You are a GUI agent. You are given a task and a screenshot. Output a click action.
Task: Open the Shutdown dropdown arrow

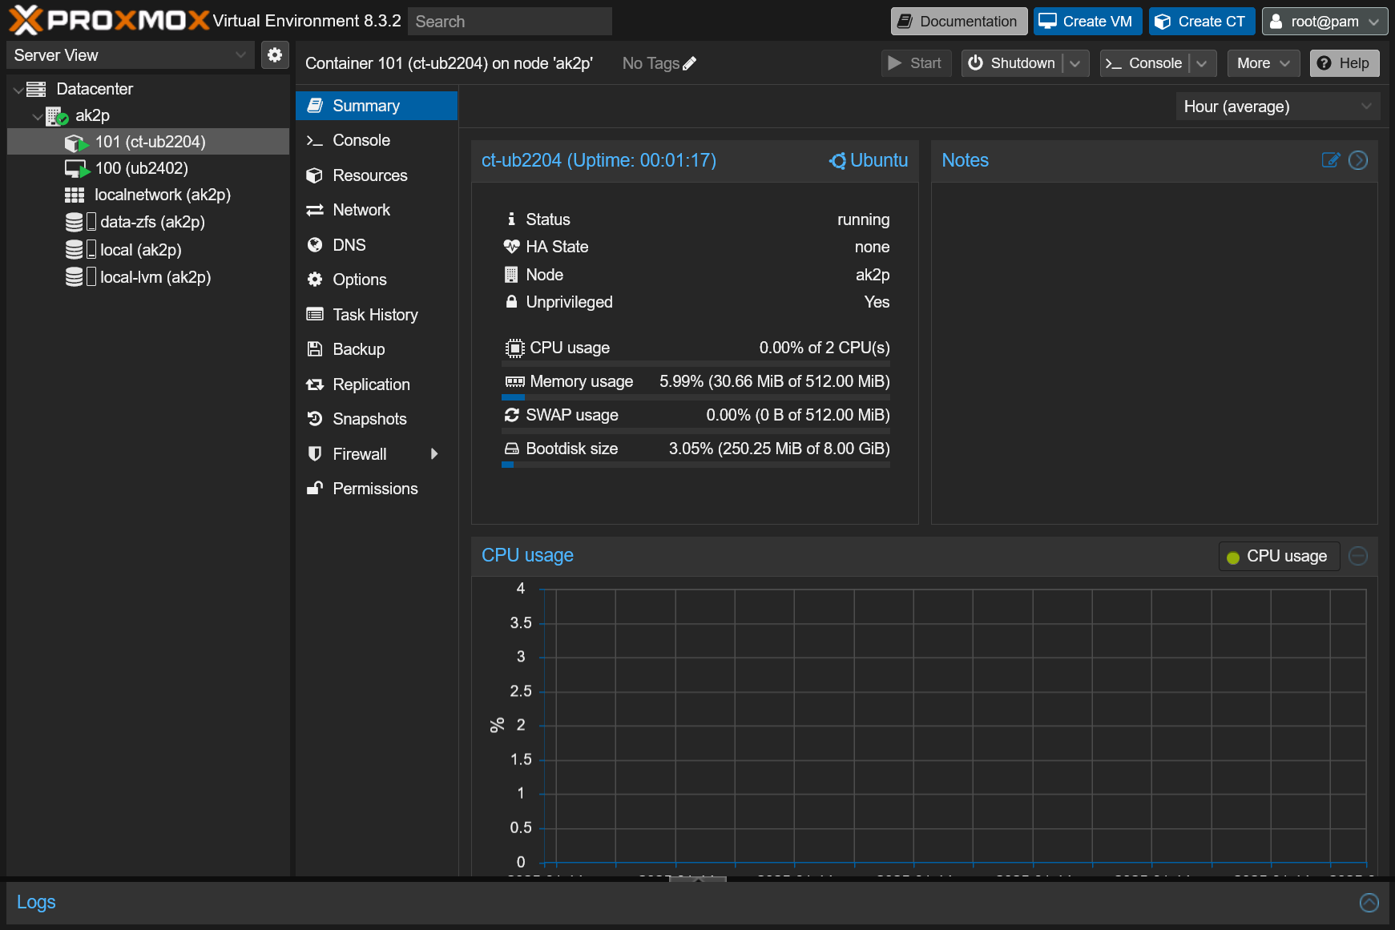coord(1075,63)
